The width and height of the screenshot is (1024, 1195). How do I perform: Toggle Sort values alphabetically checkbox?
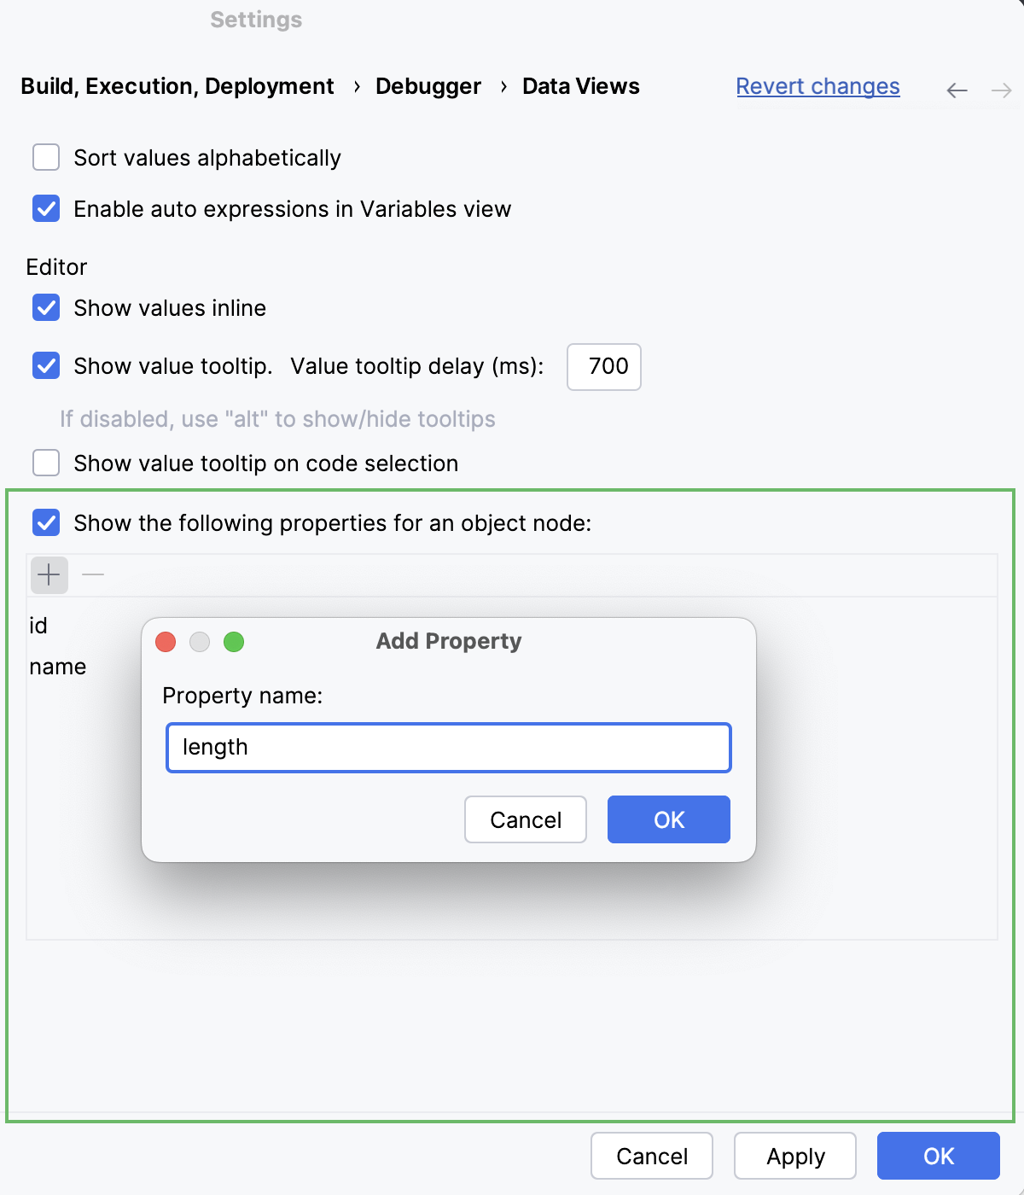click(46, 158)
